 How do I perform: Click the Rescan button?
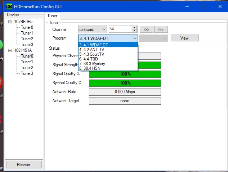tap(24, 165)
